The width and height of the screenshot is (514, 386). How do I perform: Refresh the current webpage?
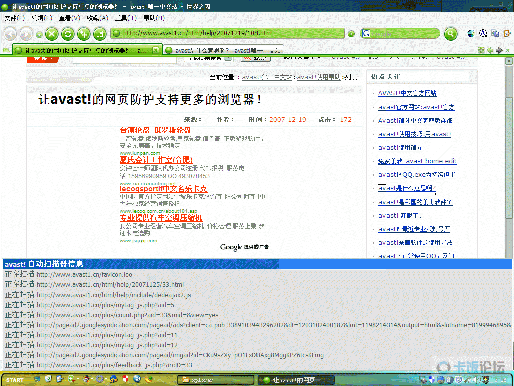point(67,34)
